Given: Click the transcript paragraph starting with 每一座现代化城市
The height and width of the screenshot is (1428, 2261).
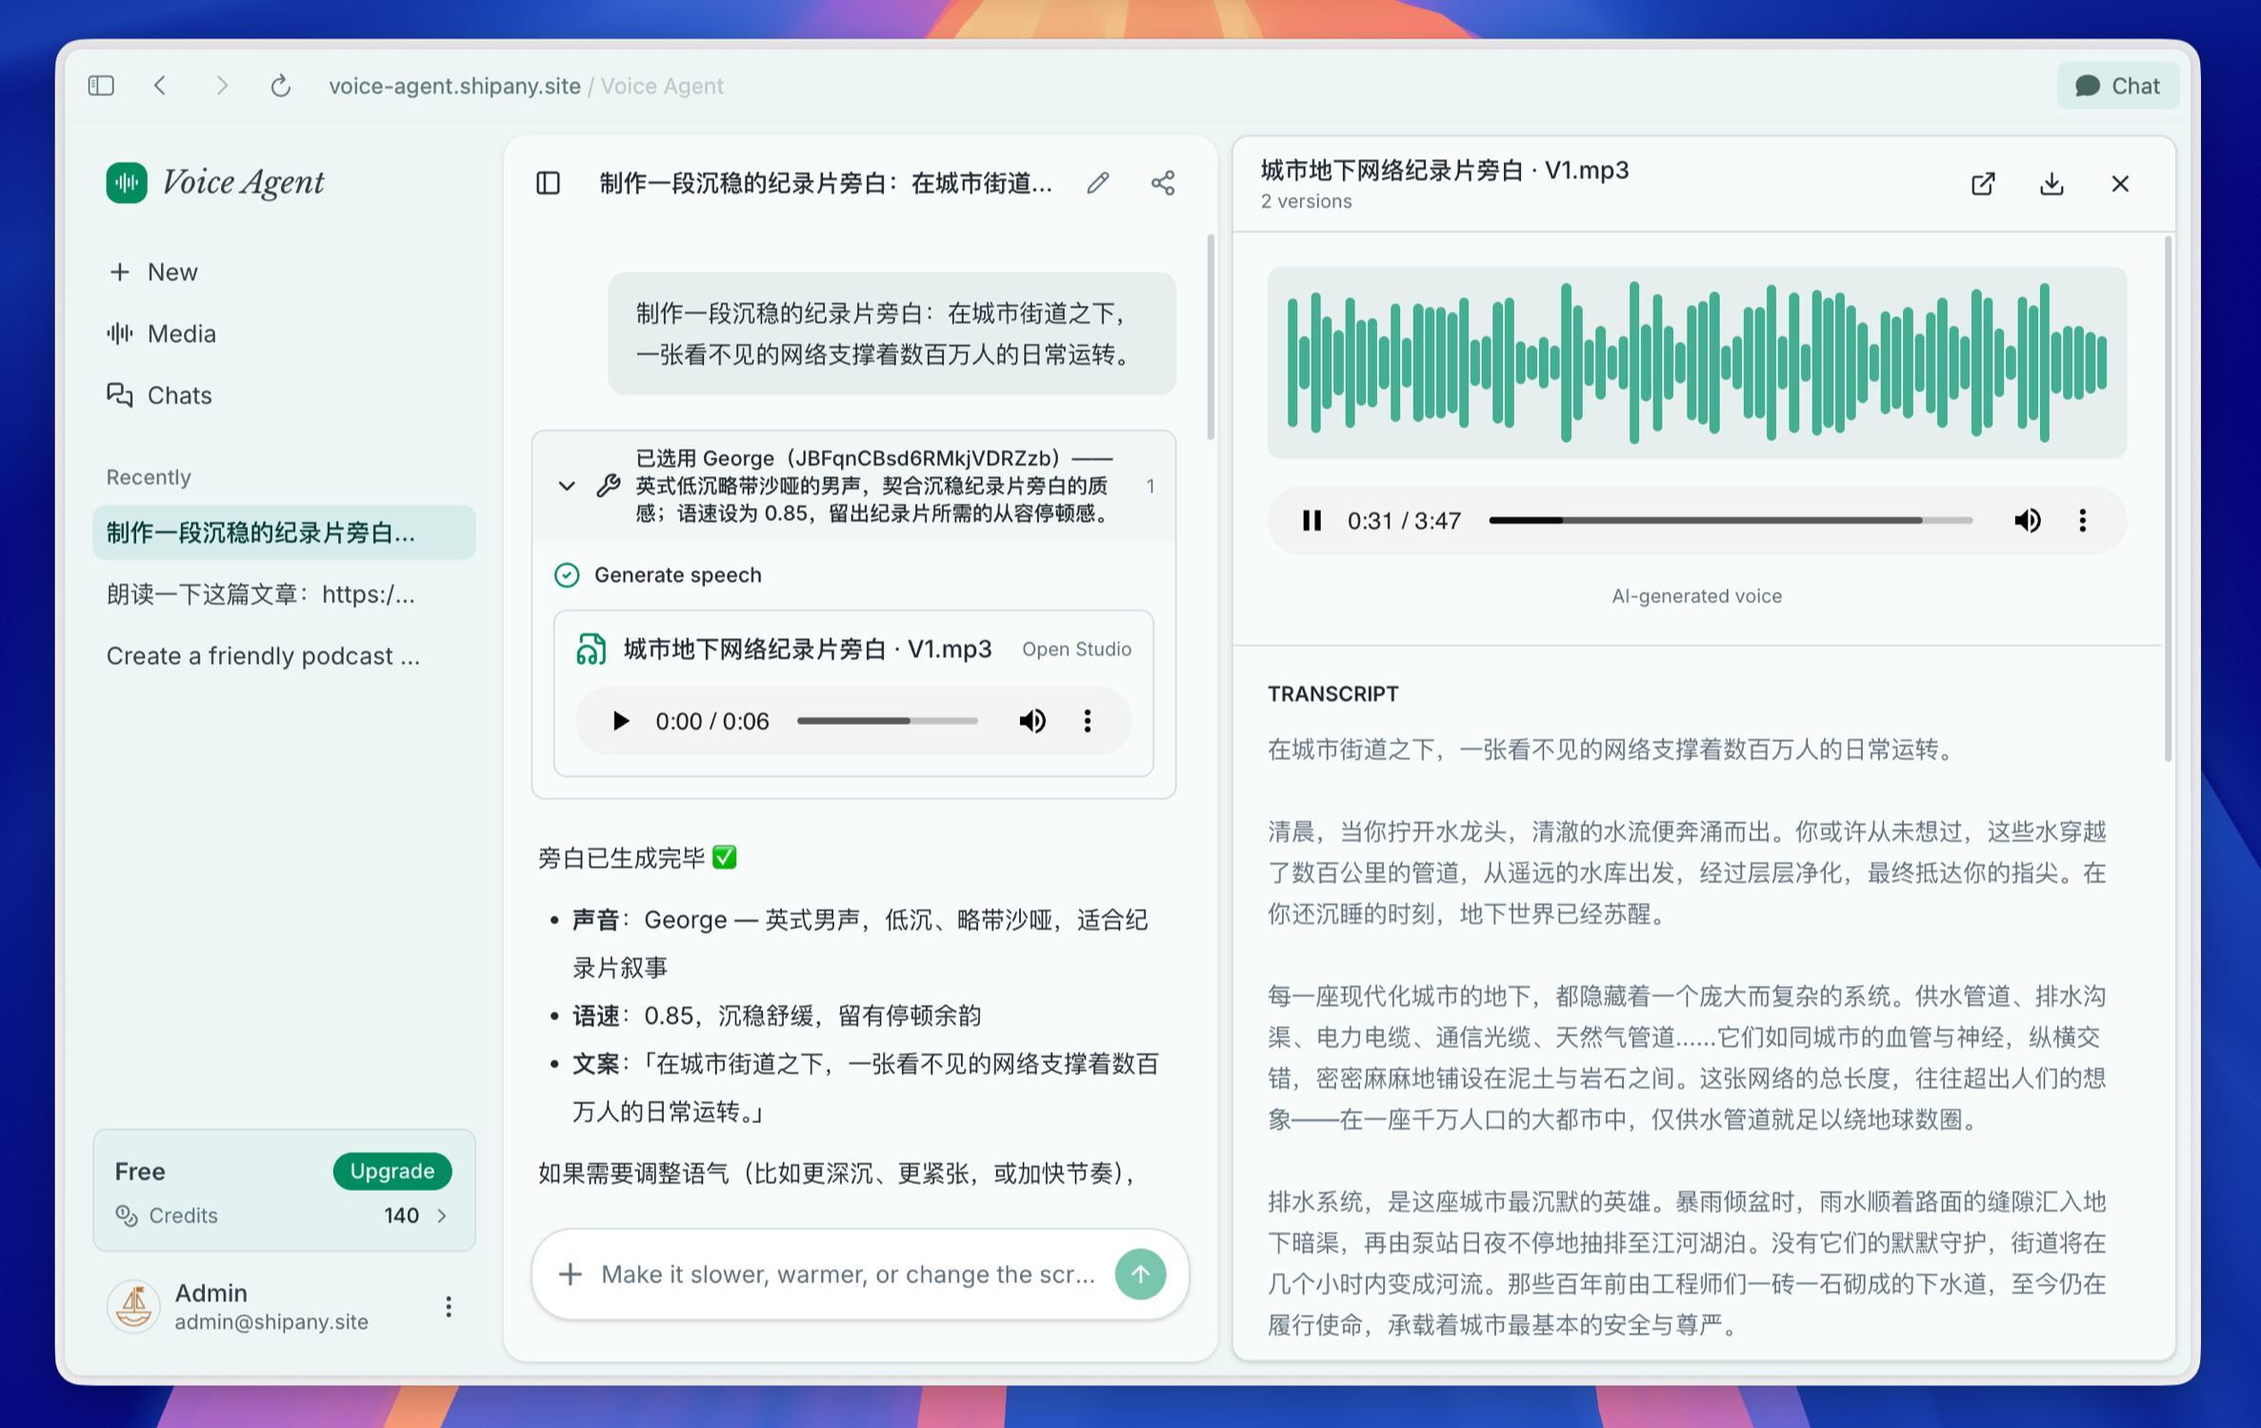Looking at the screenshot, I should (x=1687, y=1057).
